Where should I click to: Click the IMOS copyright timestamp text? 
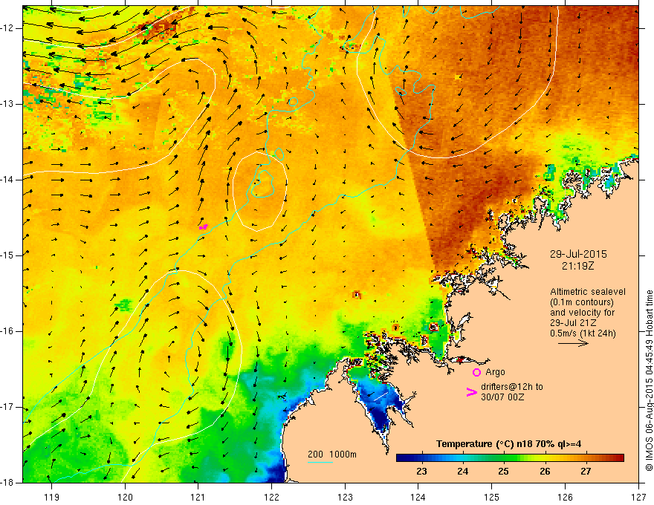(649, 380)
